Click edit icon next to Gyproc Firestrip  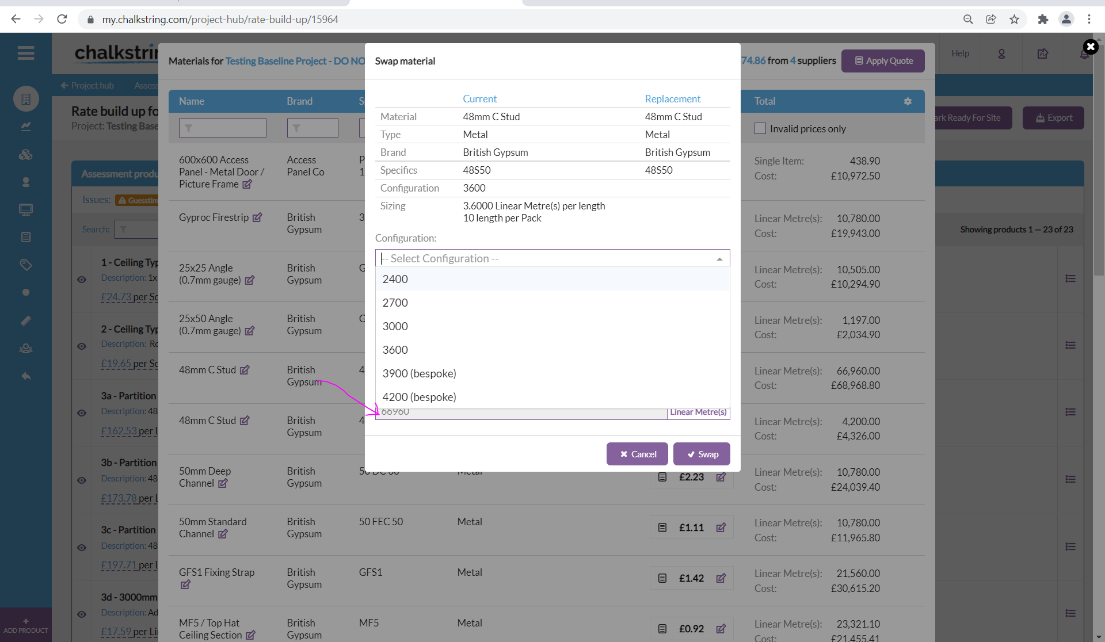(257, 217)
